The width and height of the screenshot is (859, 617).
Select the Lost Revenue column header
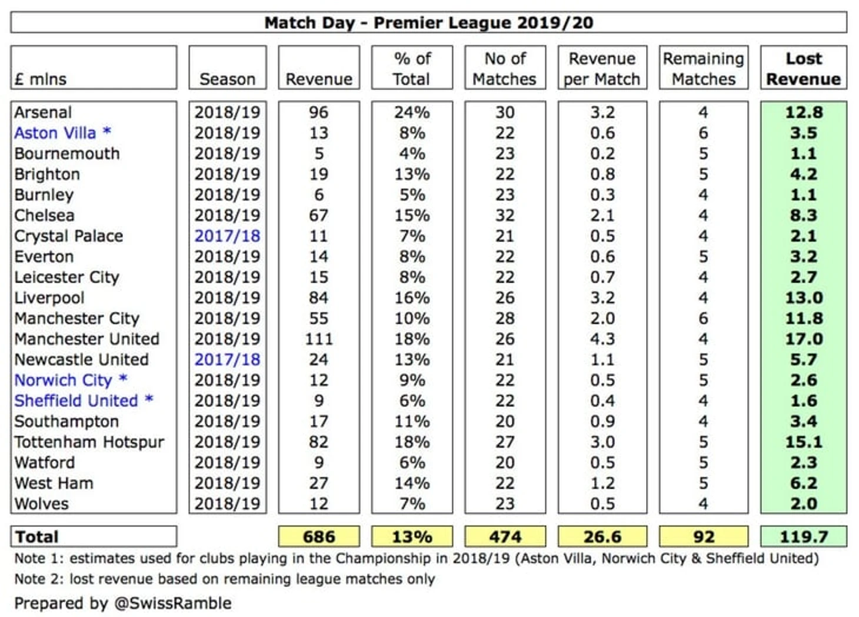point(804,68)
